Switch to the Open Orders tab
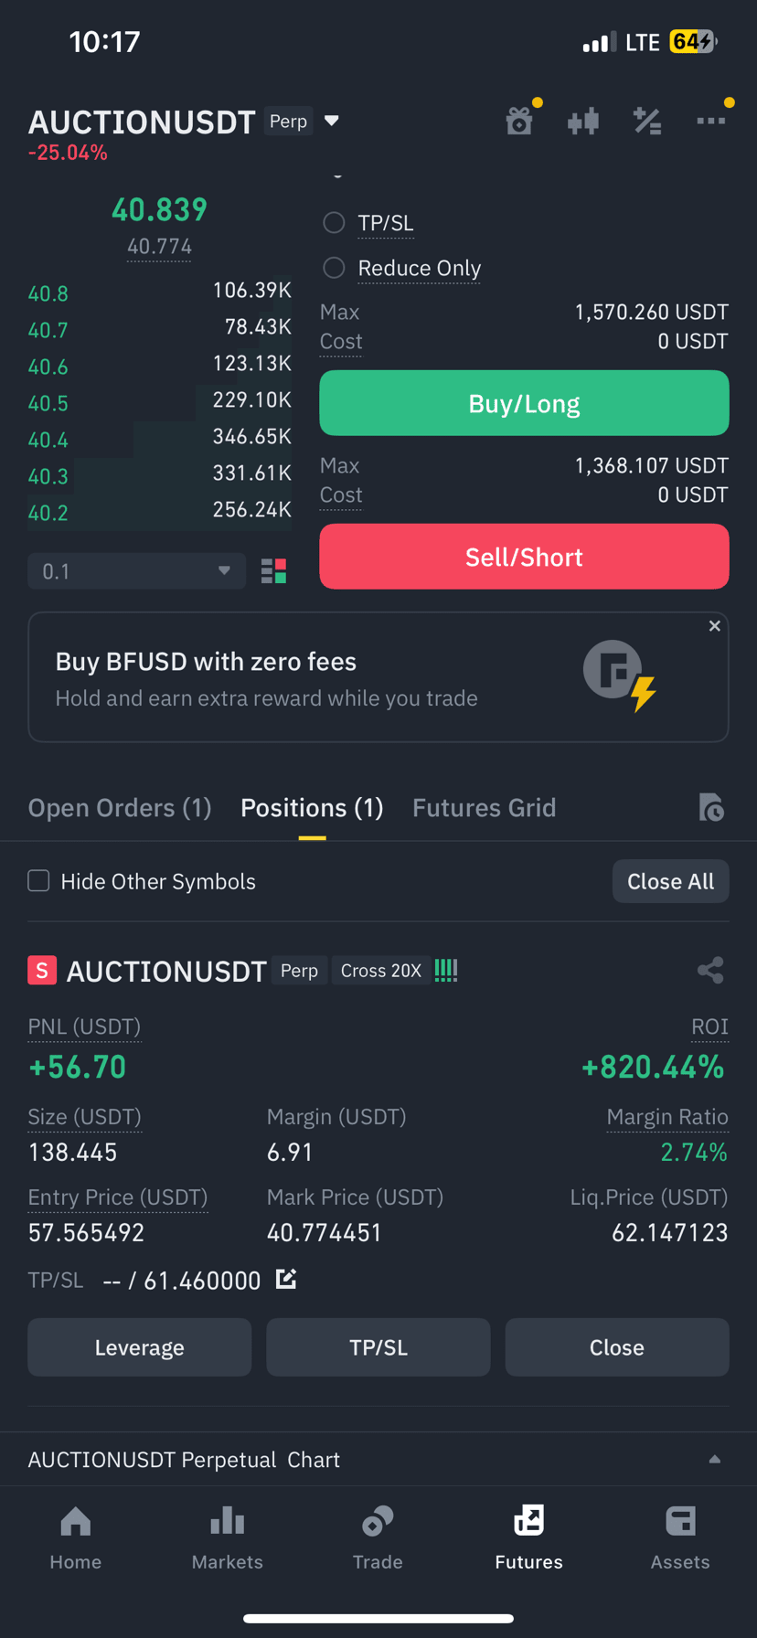 click(120, 808)
